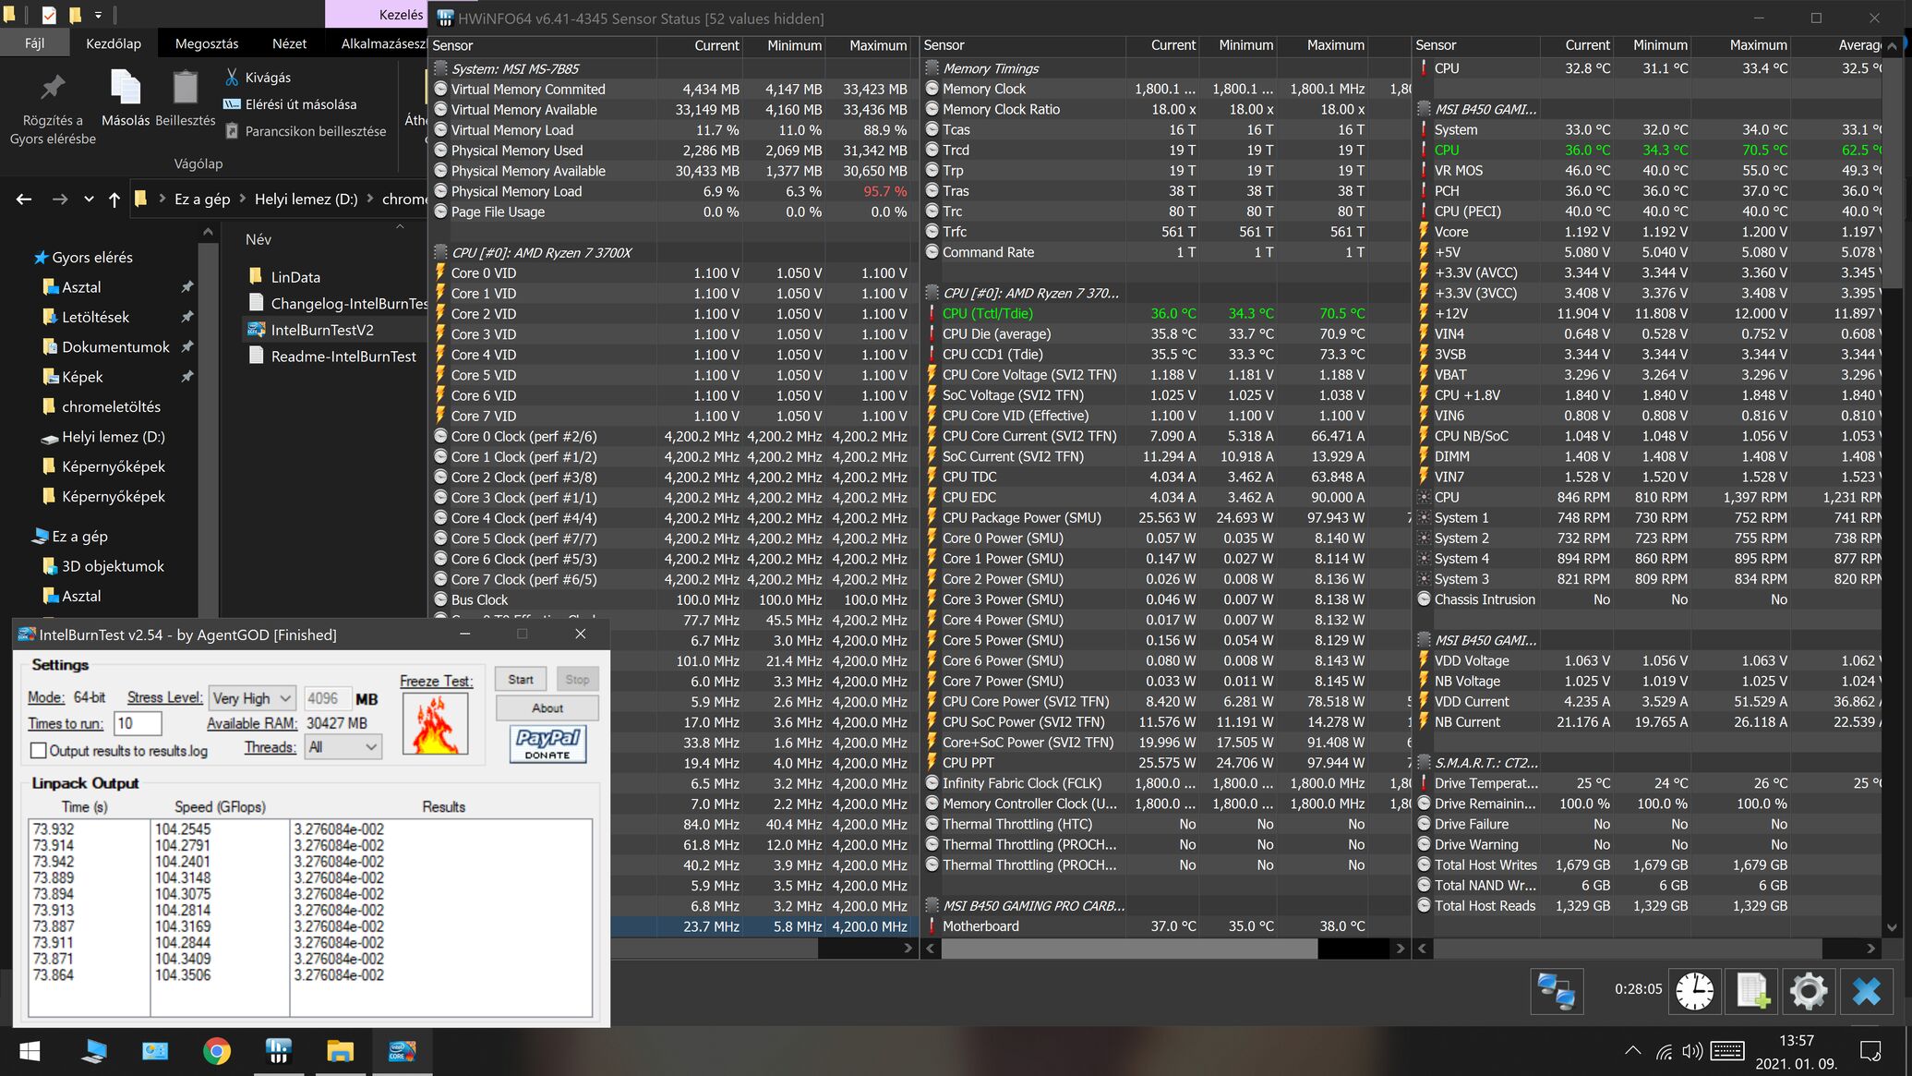Image resolution: width=1912 pixels, height=1076 pixels.
Task: Open Windows Start menu
Action: 30,1051
